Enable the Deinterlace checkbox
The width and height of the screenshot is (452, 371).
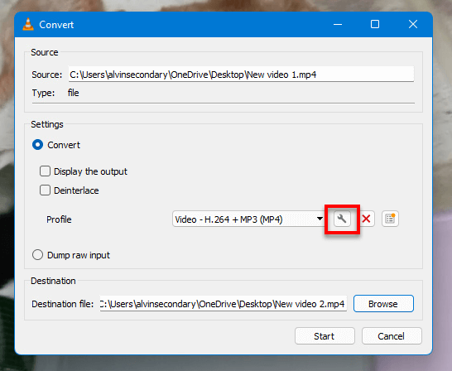[x=45, y=190]
